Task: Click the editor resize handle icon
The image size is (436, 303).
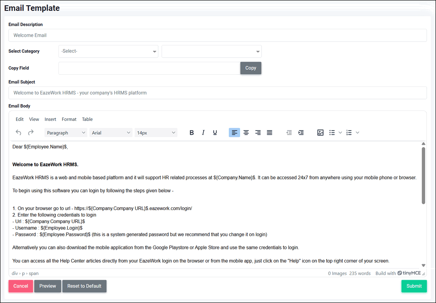Action: 424,274
